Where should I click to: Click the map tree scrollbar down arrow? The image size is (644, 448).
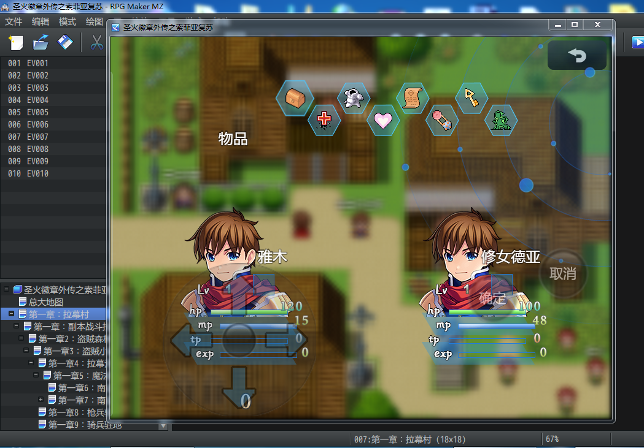(163, 426)
